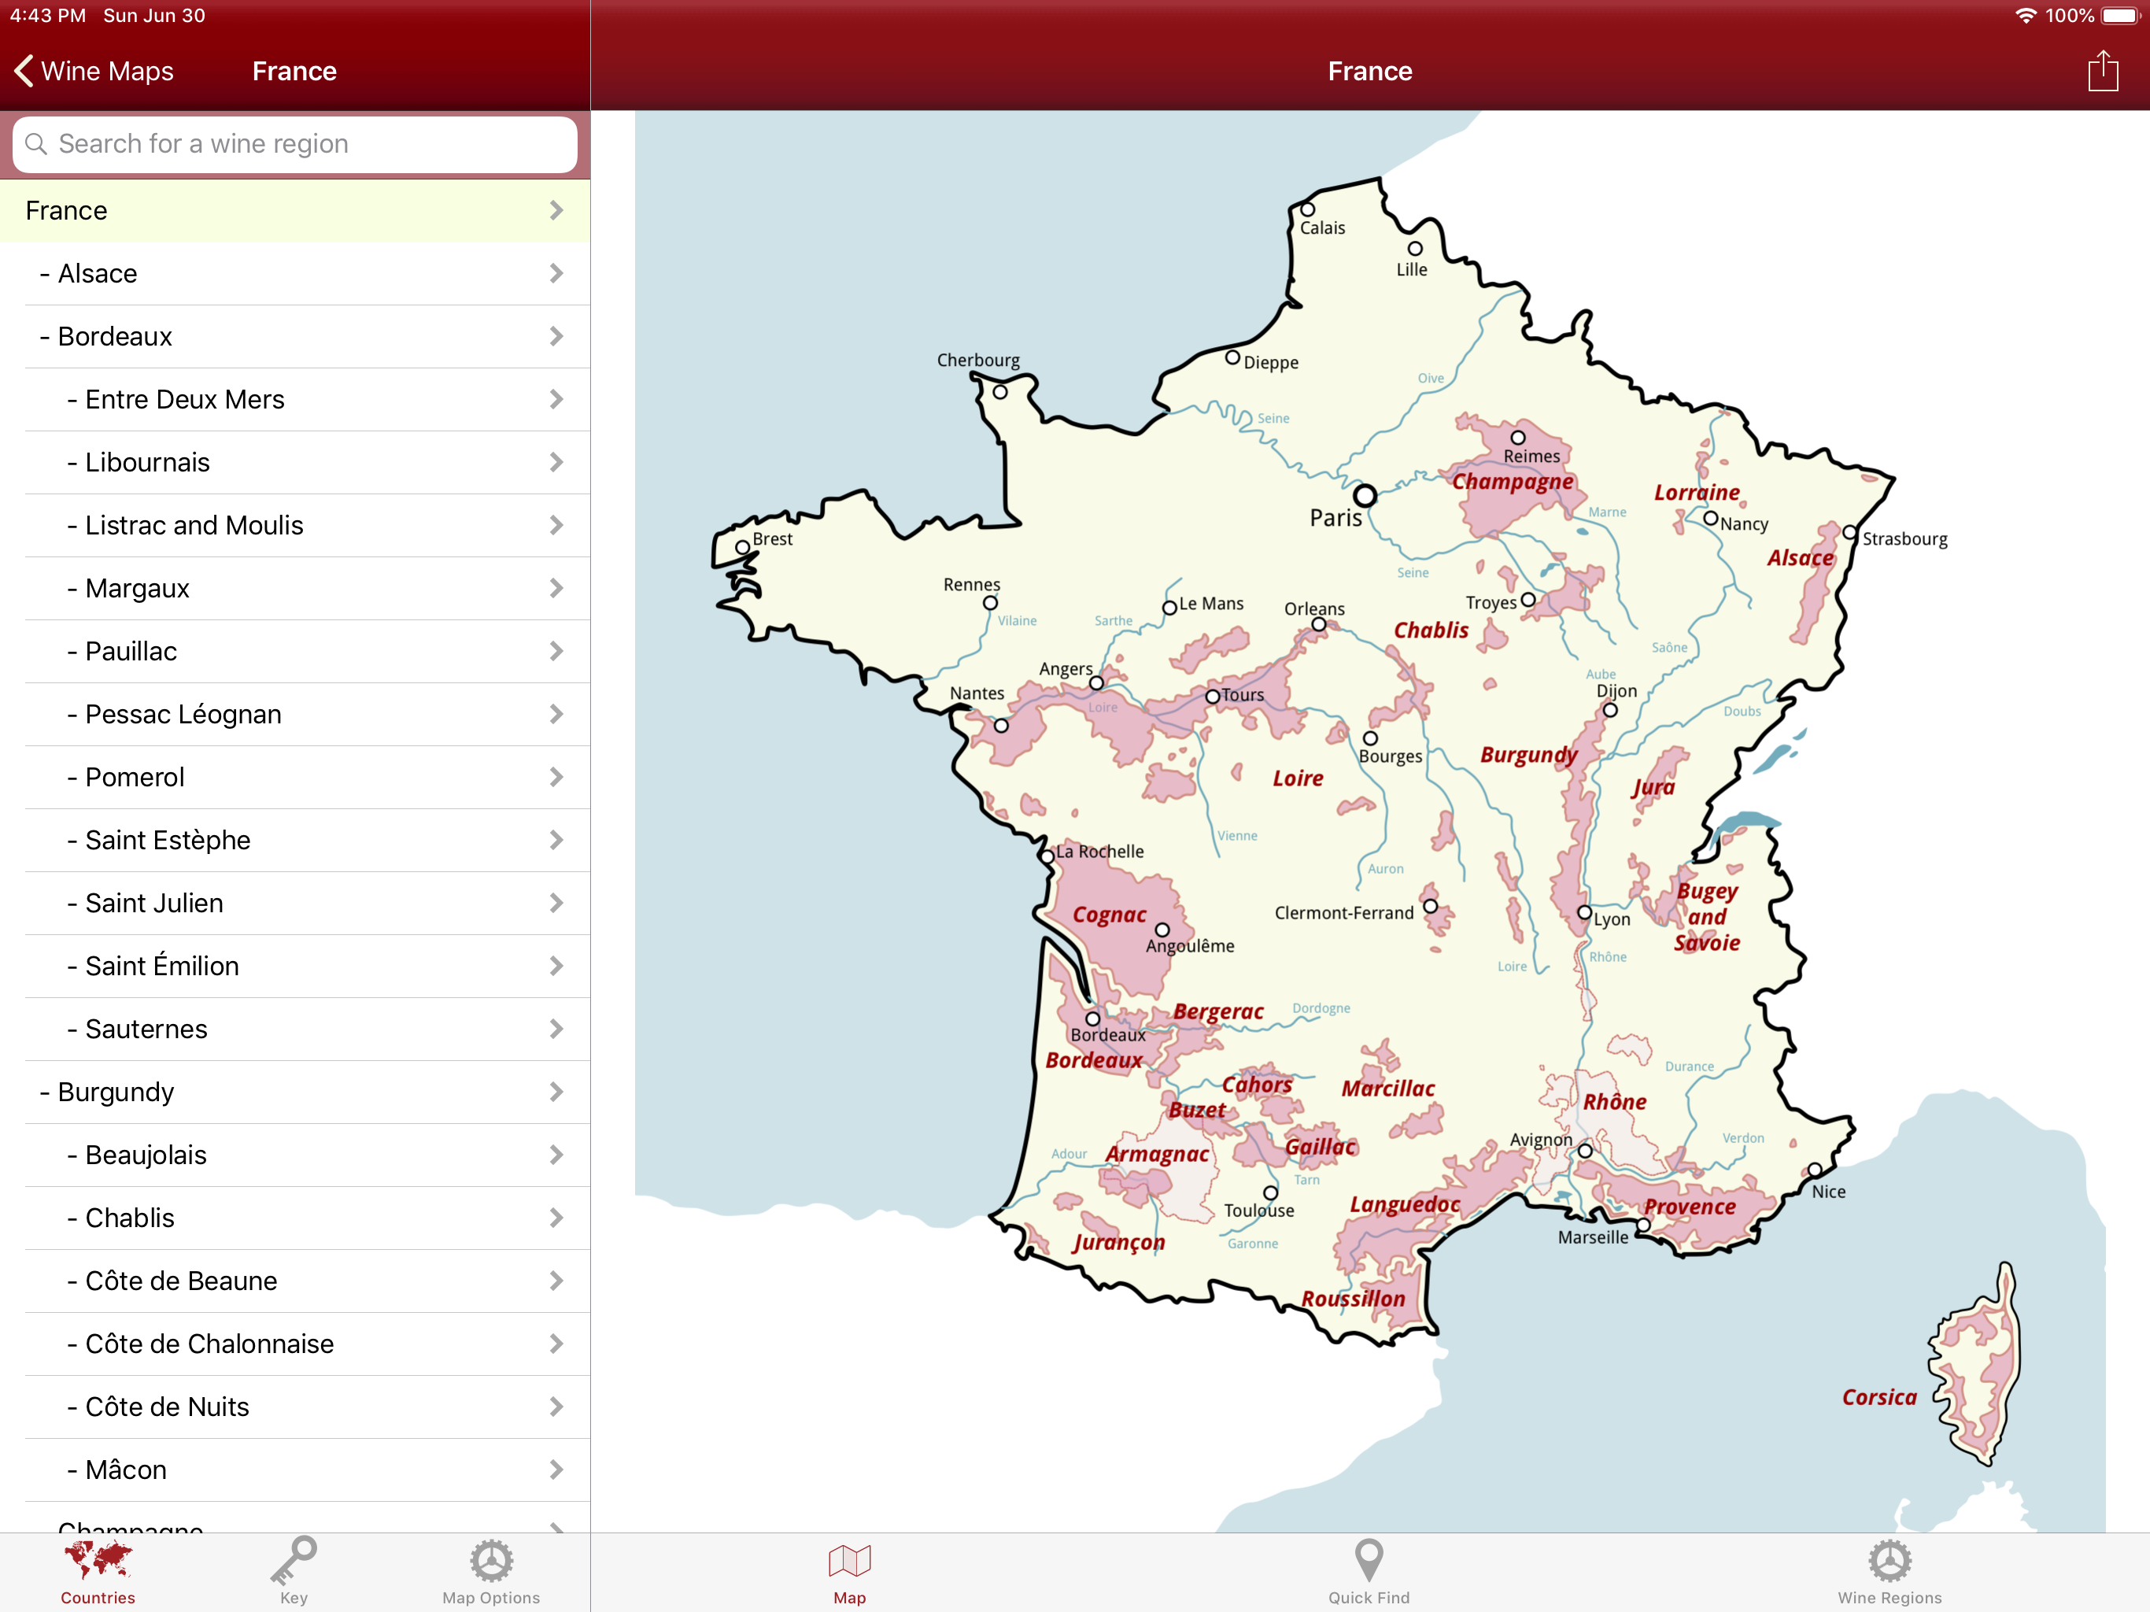Open Map Options gear icon
The height and width of the screenshot is (1612, 2150).
point(491,1559)
